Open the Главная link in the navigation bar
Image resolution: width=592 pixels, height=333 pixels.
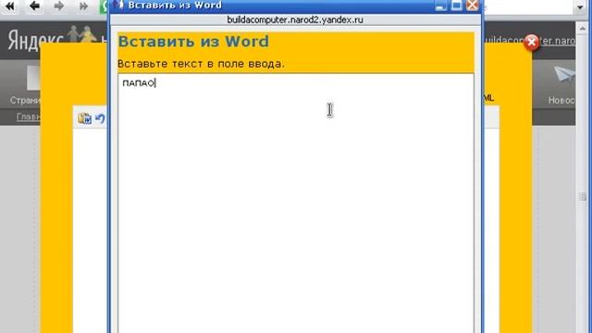coord(29,117)
